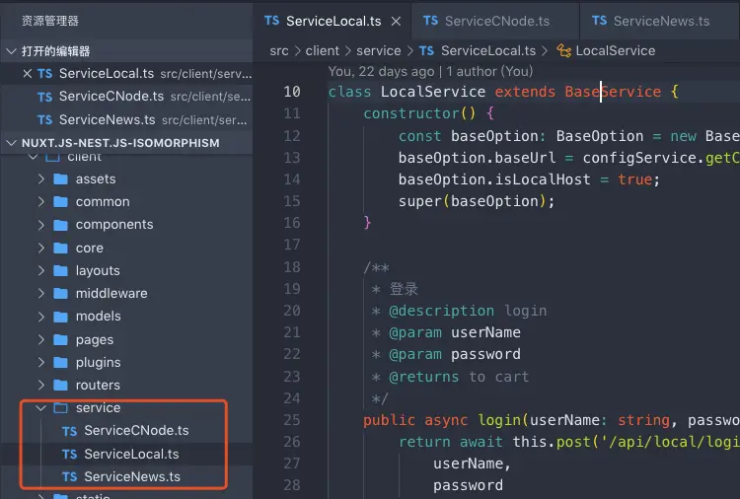
Task: Switch to the ServiceCNode.ts tab
Action: point(495,21)
